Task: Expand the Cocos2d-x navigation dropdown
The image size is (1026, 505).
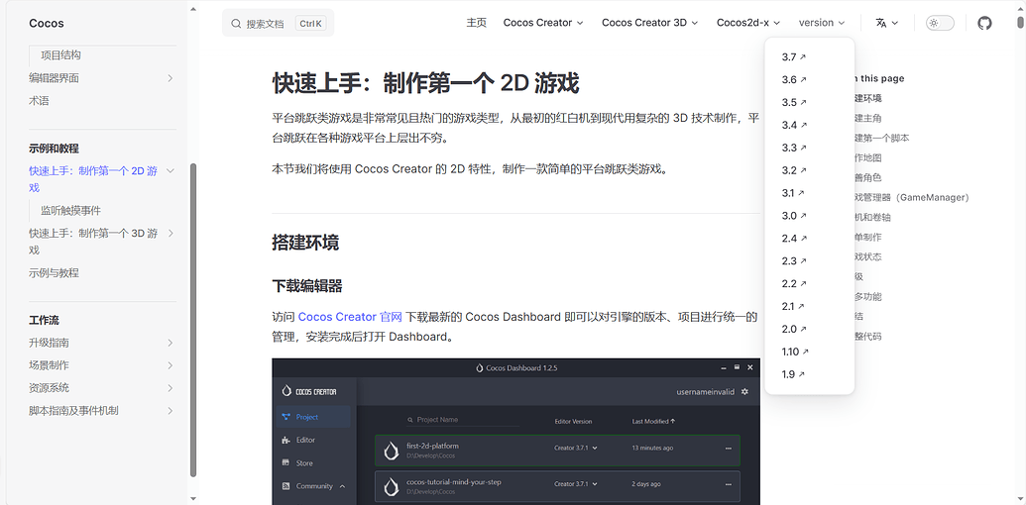Action: (x=747, y=23)
